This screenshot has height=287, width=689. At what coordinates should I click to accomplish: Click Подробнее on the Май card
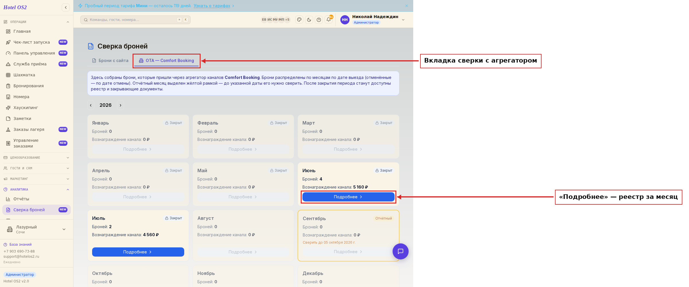coord(243,197)
